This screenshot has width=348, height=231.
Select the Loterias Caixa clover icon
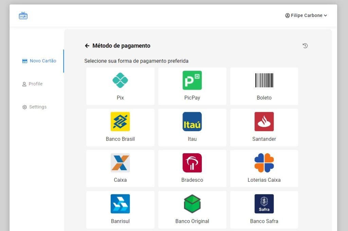pyautogui.click(x=264, y=163)
